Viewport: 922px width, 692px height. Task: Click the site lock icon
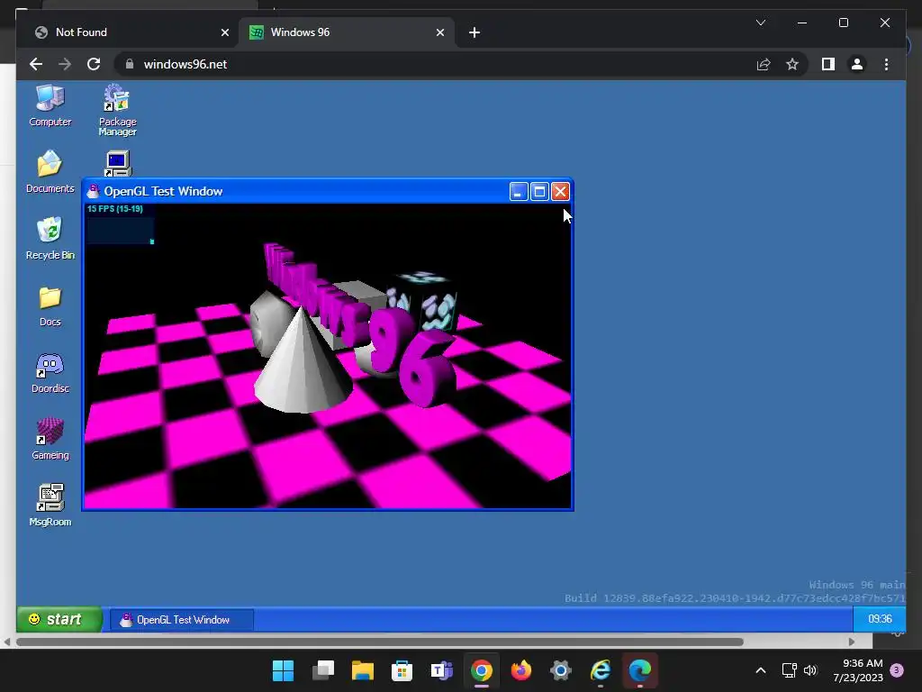point(130,64)
